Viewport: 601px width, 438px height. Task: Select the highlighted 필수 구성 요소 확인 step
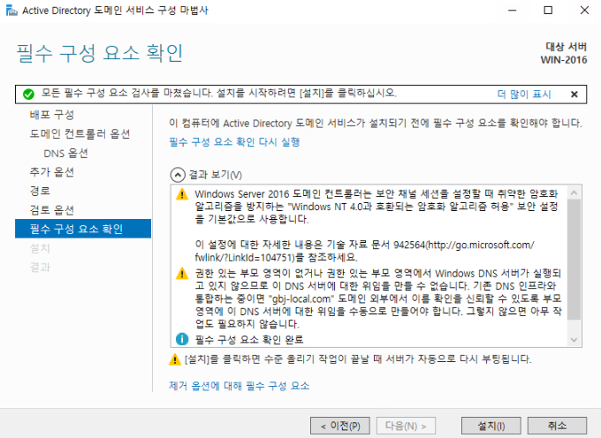pyautogui.click(x=83, y=229)
